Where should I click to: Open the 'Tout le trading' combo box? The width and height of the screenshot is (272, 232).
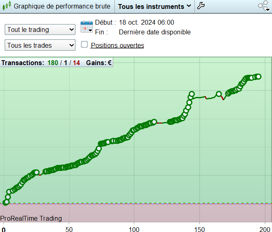point(40,30)
